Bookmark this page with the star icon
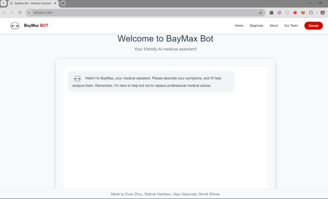 click(x=260, y=13)
